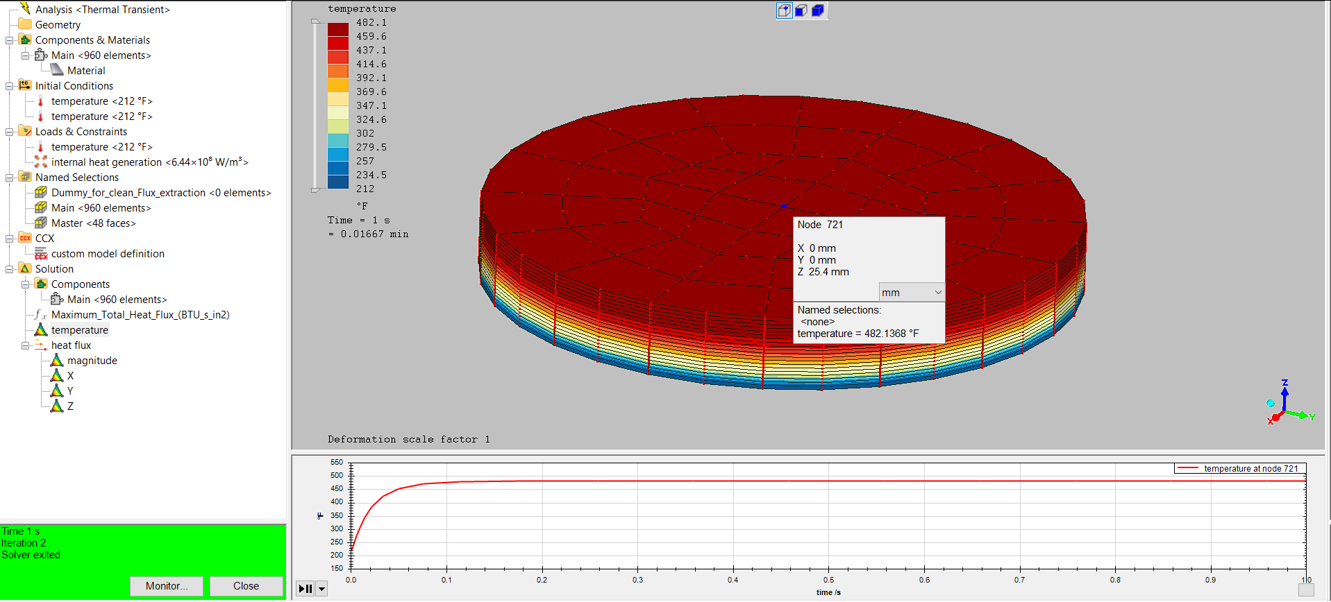
Task: Click the Master named selection icon
Action: 41,223
